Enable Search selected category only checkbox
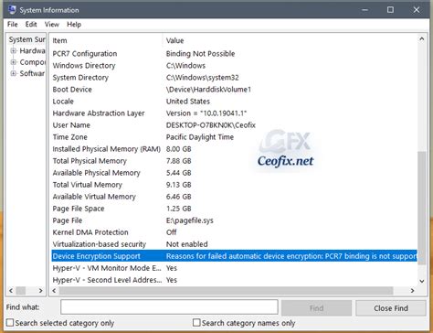This screenshot has width=433, height=333. (10, 322)
